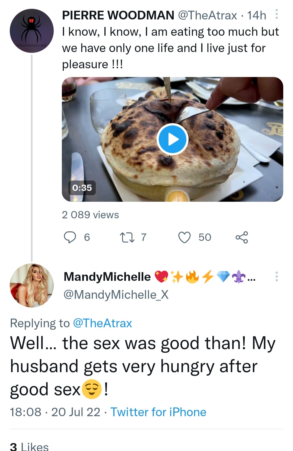This screenshot has height=451, width=293.
Task: View the 3 Likes list
Action: (29, 446)
